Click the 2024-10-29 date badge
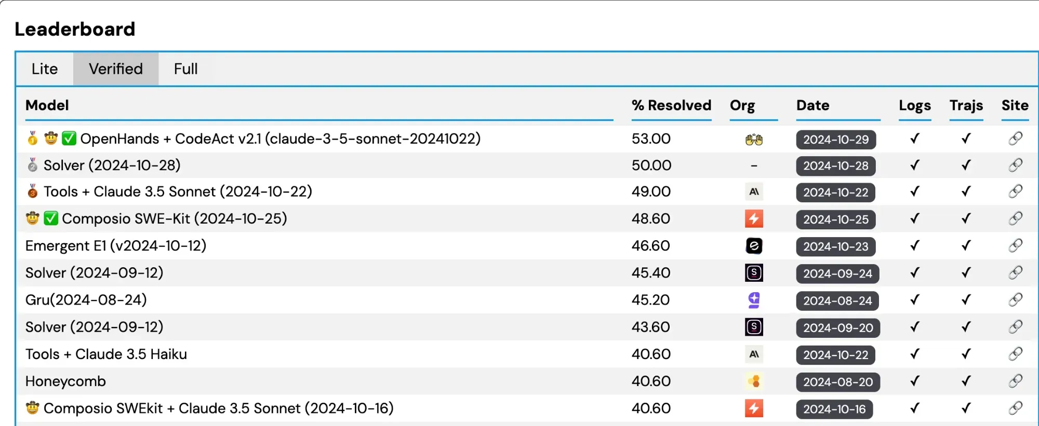Viewport: 1039px width, 426px height. click(x=836, y=140)
